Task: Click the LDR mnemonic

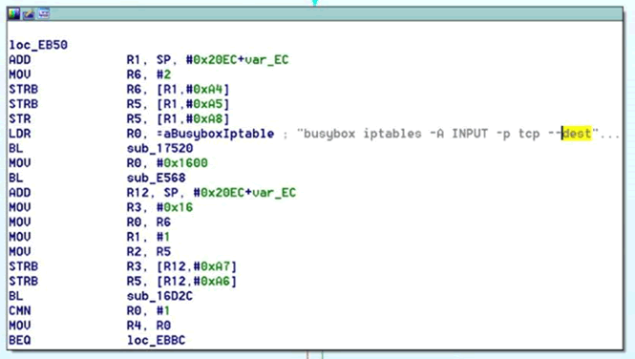Action: point(20,134)
